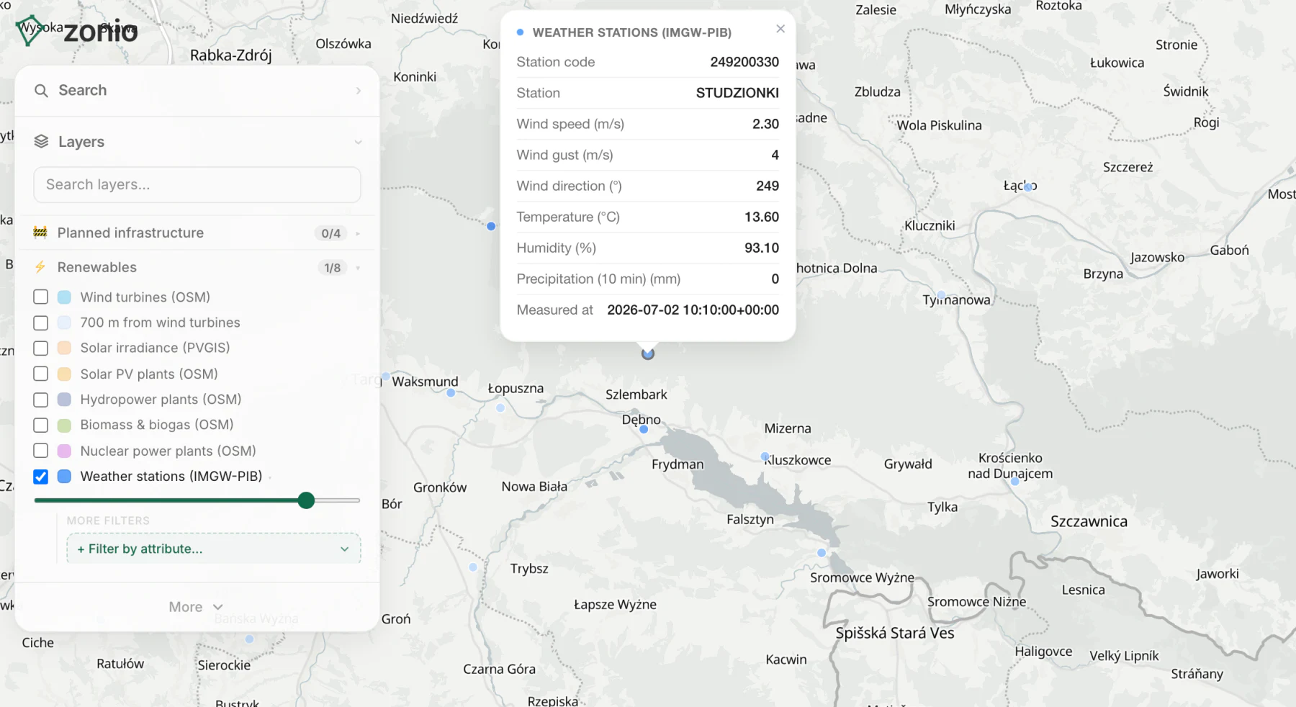Click the Weather stations blue color swatch
The image size is (1296, 707).
64,477
